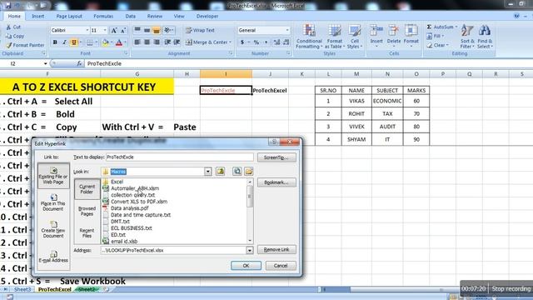
Task: Open the Formulas ribbon tab
Action: click(x=103, y=17)
